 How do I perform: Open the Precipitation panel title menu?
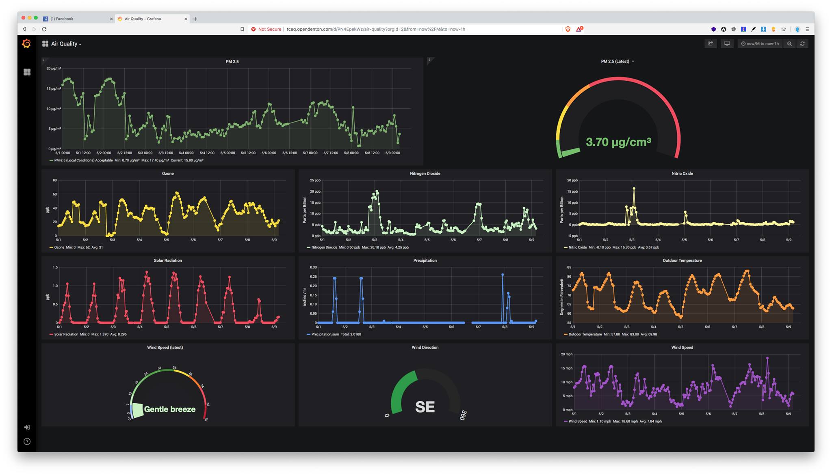tap(425, 260)
